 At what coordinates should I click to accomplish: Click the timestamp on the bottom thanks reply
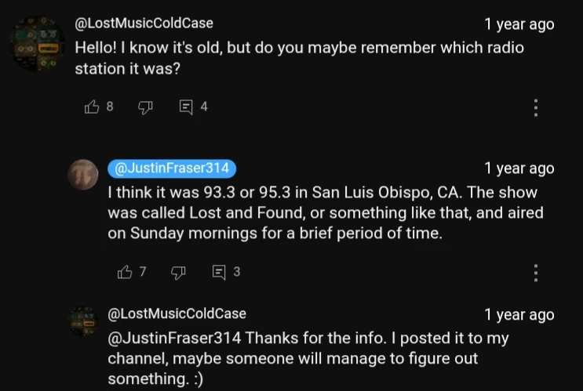pyautogui.click(x=519, y=314)
